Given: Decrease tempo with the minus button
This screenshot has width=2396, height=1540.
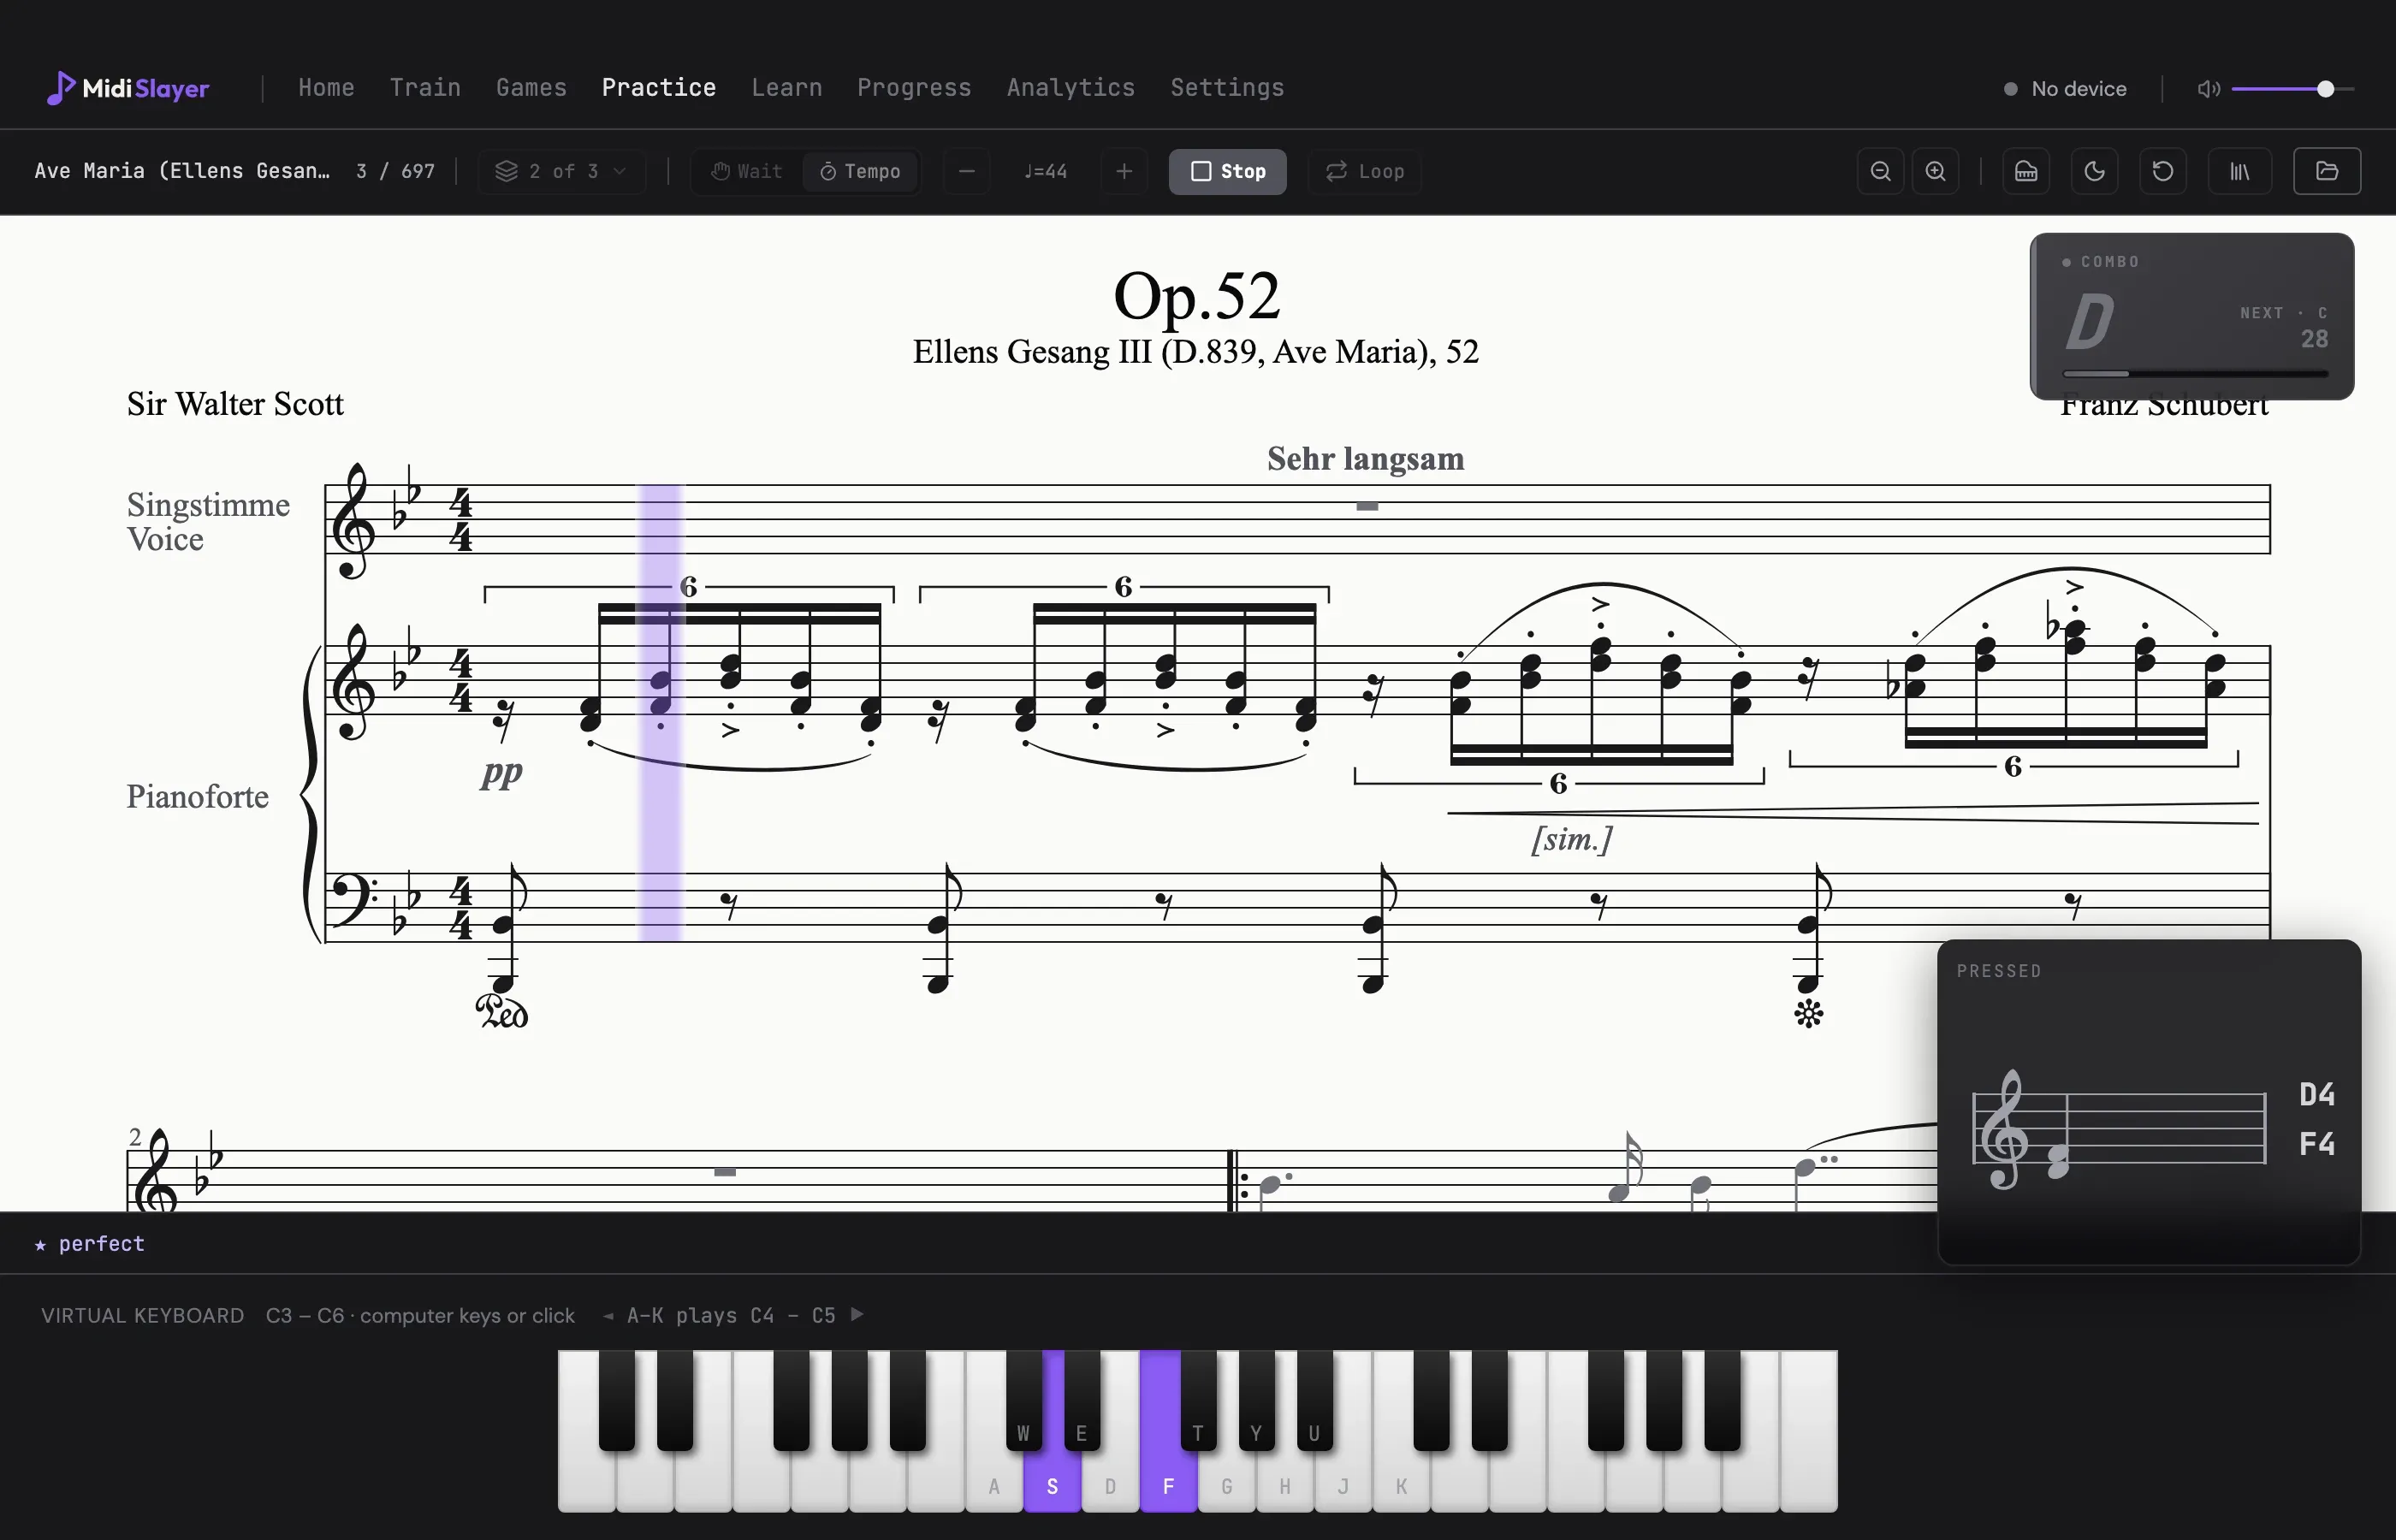Looking at the screenshot, I should point(966,171).
